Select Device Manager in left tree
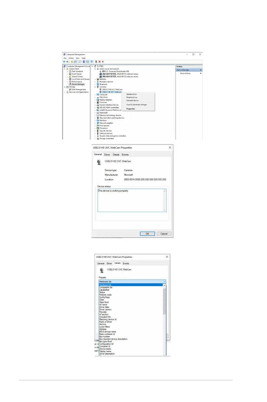The image size is (267, 402). tap(78, 84)
